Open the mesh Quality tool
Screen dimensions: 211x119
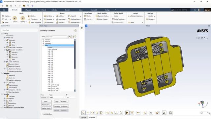click(23, 19)
